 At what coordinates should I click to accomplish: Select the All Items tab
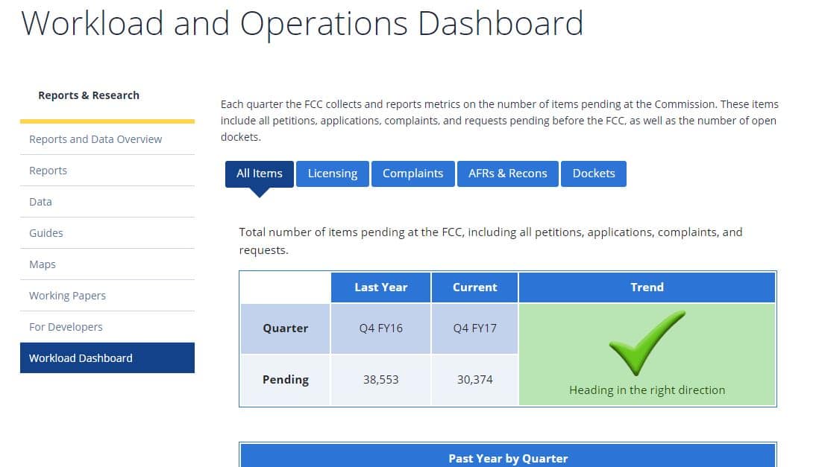click(x=259, y=174)
